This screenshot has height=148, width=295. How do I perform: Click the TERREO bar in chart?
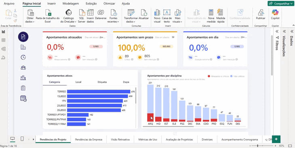(99, 92)
